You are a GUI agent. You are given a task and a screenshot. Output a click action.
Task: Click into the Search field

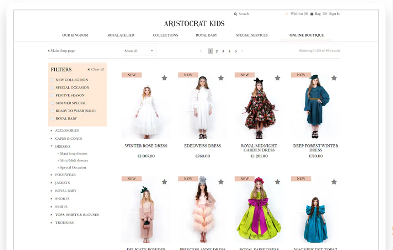(243, 14)
